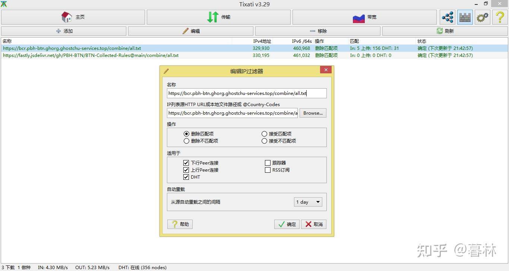Uncheck 下行Peer连接 checkbox
Screen dimensions: 509x271
[201, 163]
